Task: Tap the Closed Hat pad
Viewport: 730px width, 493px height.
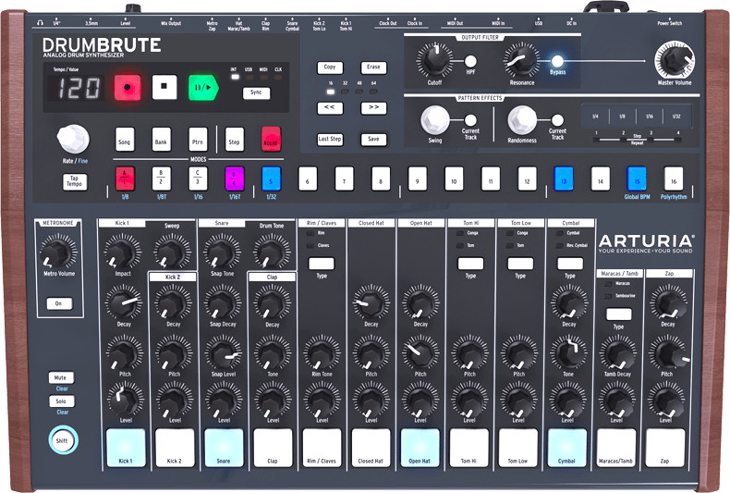Action: pos(371,448)
